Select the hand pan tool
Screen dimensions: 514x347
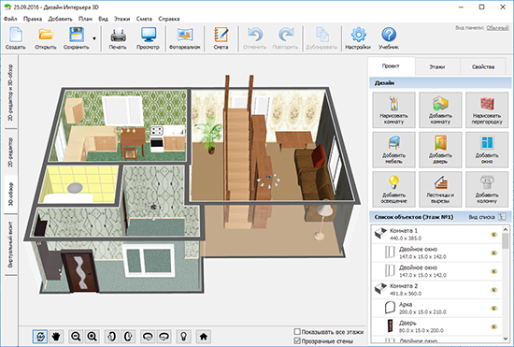pos(56,336)
